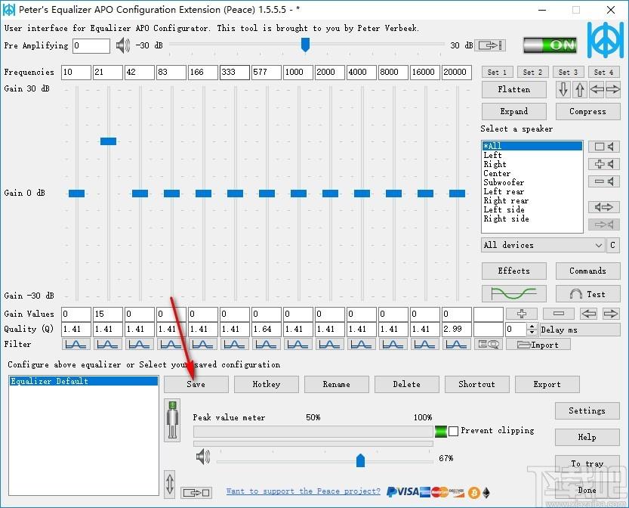The height and width of the screenshot is (508, 629).
Task: Switch to the Set 1 configuration
Action: coord(497,72)
